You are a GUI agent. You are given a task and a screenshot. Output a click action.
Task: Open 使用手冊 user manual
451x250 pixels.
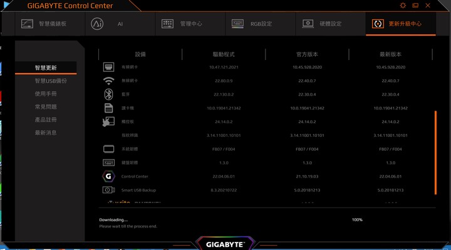(46, 94)
